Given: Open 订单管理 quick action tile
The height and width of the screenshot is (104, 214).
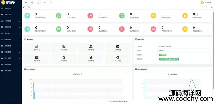Looking at the screenshot, I should click(x=118, y=48).
